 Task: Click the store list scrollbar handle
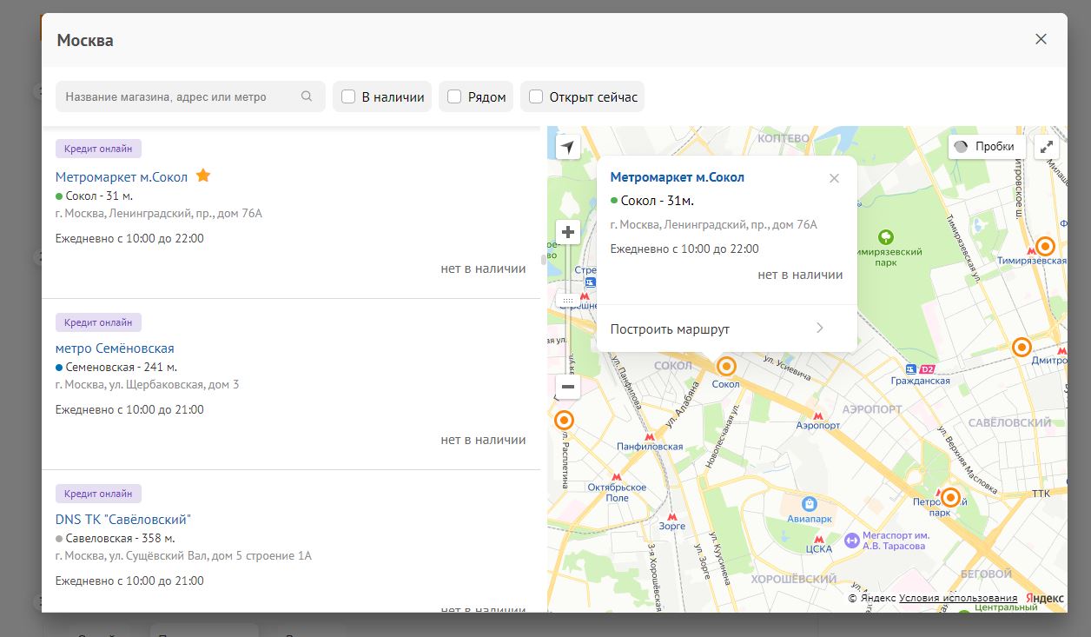tap(544, 259)
